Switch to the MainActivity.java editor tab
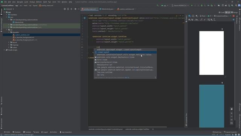The image size is (241, 136). pyautogui.click(x=107, y=9)
